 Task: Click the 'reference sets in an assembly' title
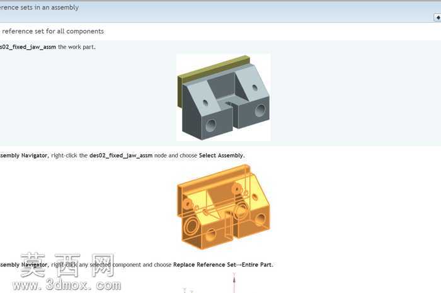click(39, 8)
